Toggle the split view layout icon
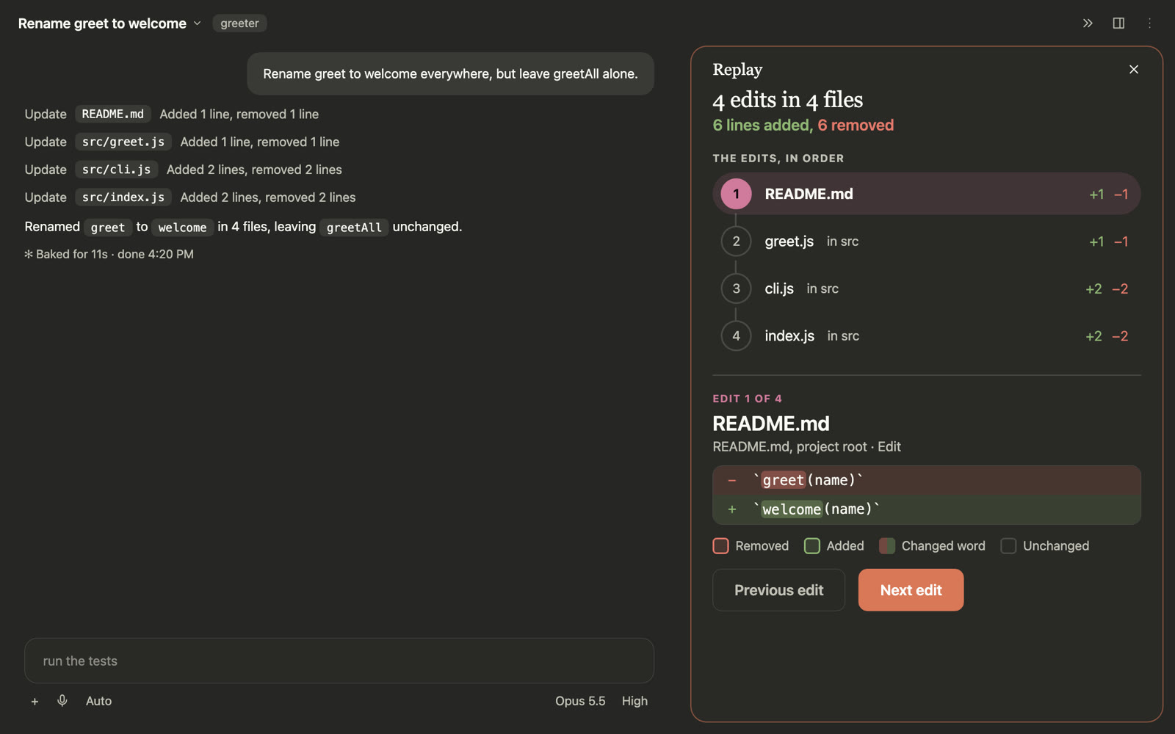This screenshot has height=734, width=1175. click(x=1118, y=23)
